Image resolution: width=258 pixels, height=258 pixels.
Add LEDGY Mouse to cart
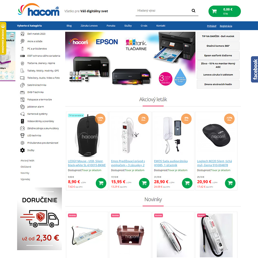click(x=101, y=183)
